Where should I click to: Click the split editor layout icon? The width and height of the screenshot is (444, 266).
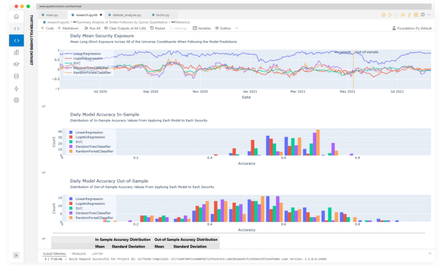tap(423, 15)
